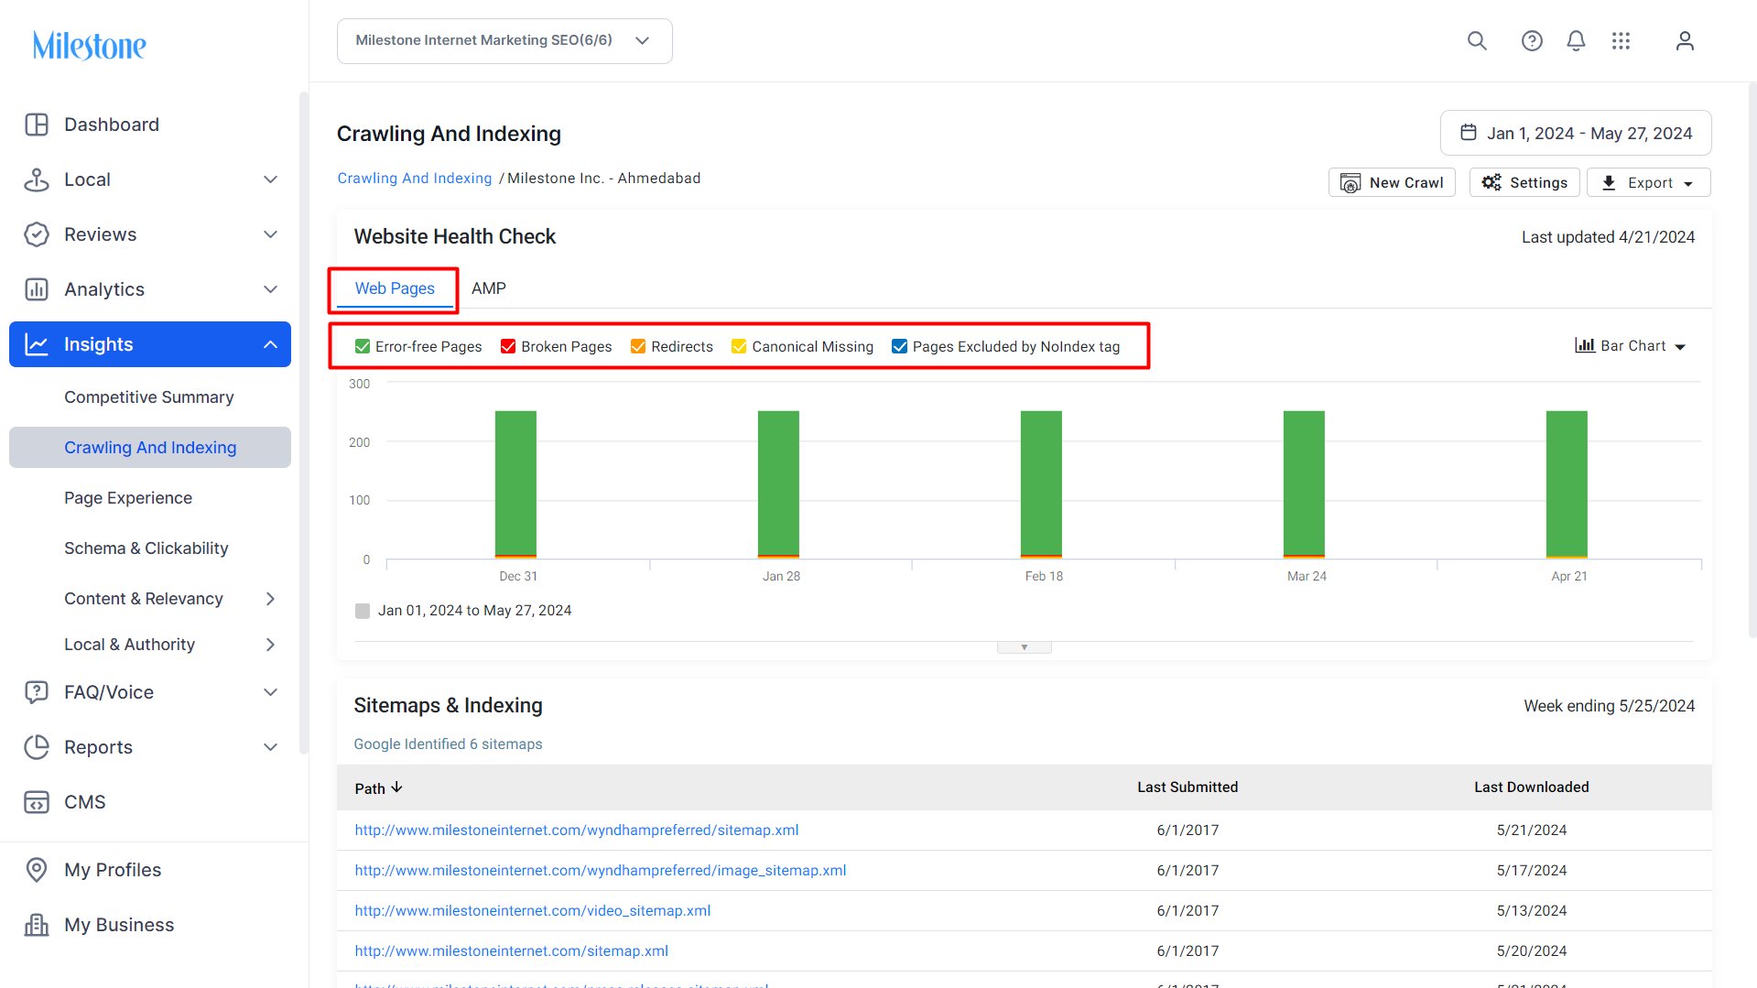Collapse chart panel with down triangle handle

[1025, 647]
